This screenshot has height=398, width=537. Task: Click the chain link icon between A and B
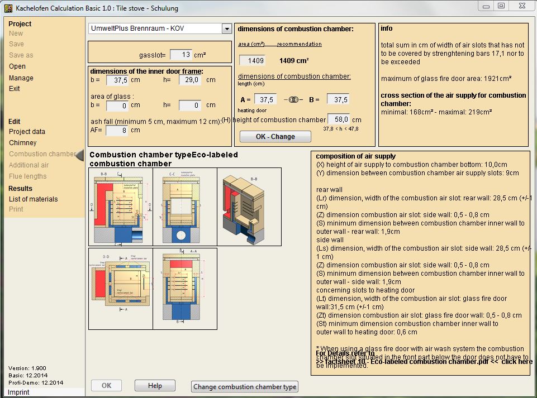[294, 99]
